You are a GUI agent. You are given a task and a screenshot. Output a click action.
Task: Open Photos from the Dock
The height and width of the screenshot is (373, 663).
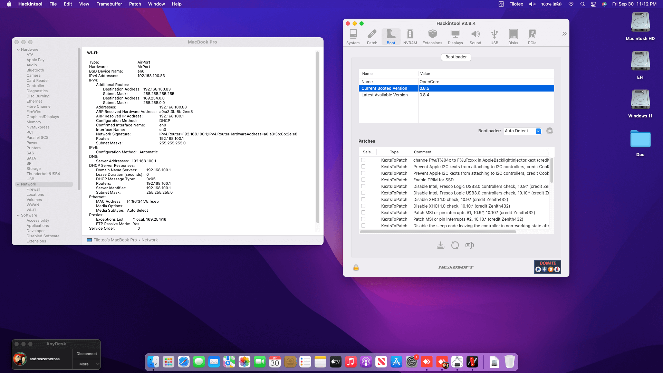(244, 362)
